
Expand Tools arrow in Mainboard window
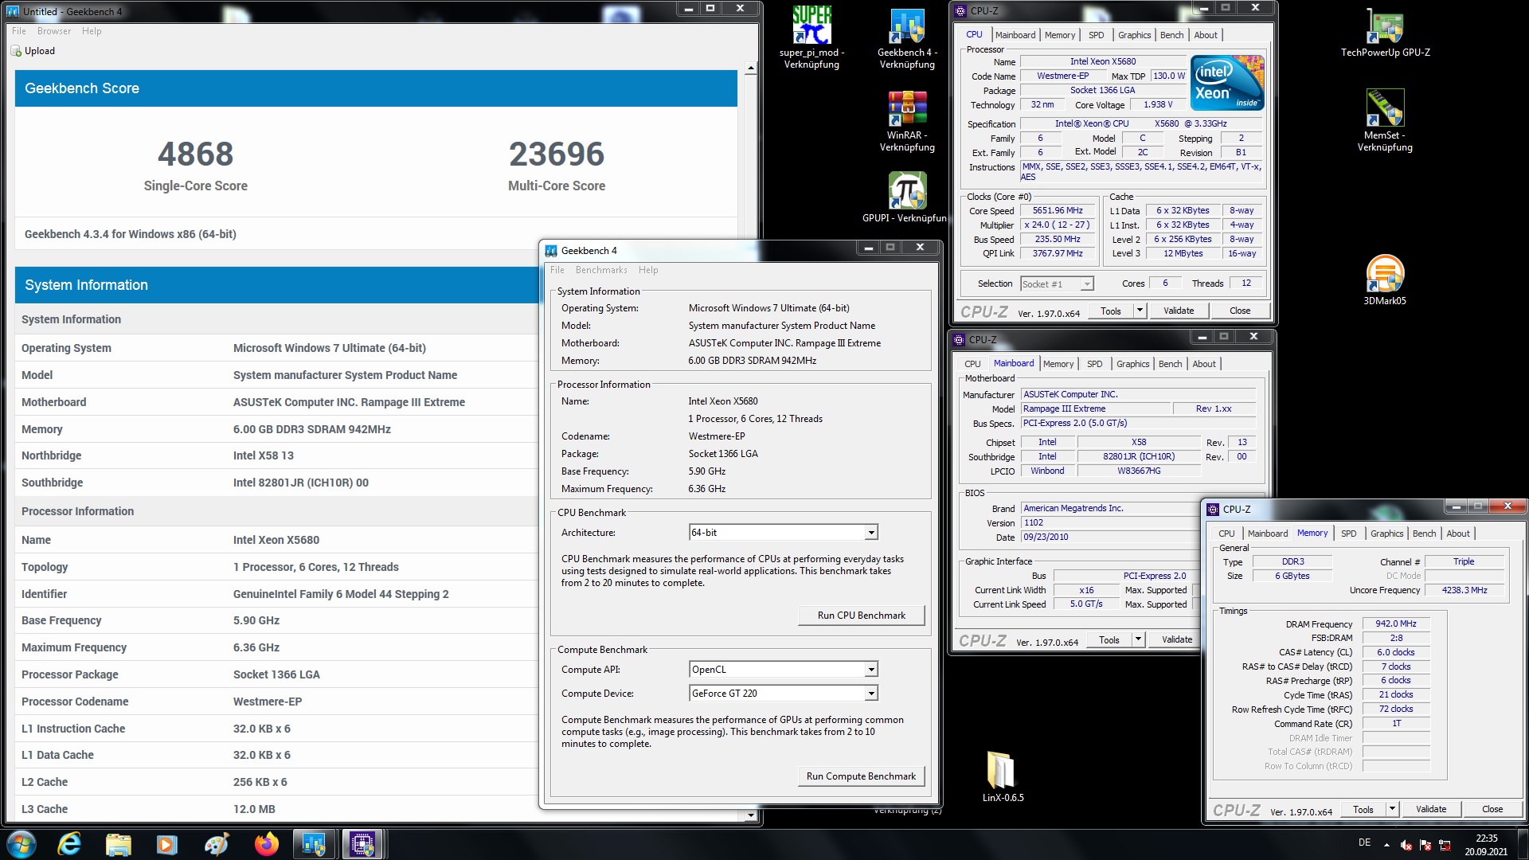[x=1138, y=639]
